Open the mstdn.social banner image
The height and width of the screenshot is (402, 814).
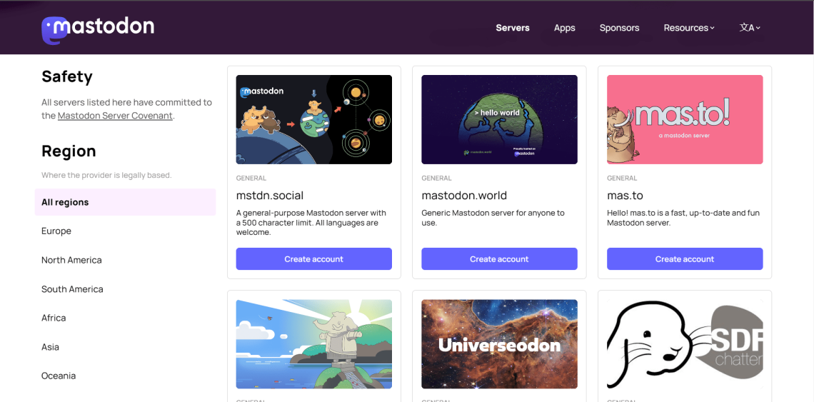(314, 119)
